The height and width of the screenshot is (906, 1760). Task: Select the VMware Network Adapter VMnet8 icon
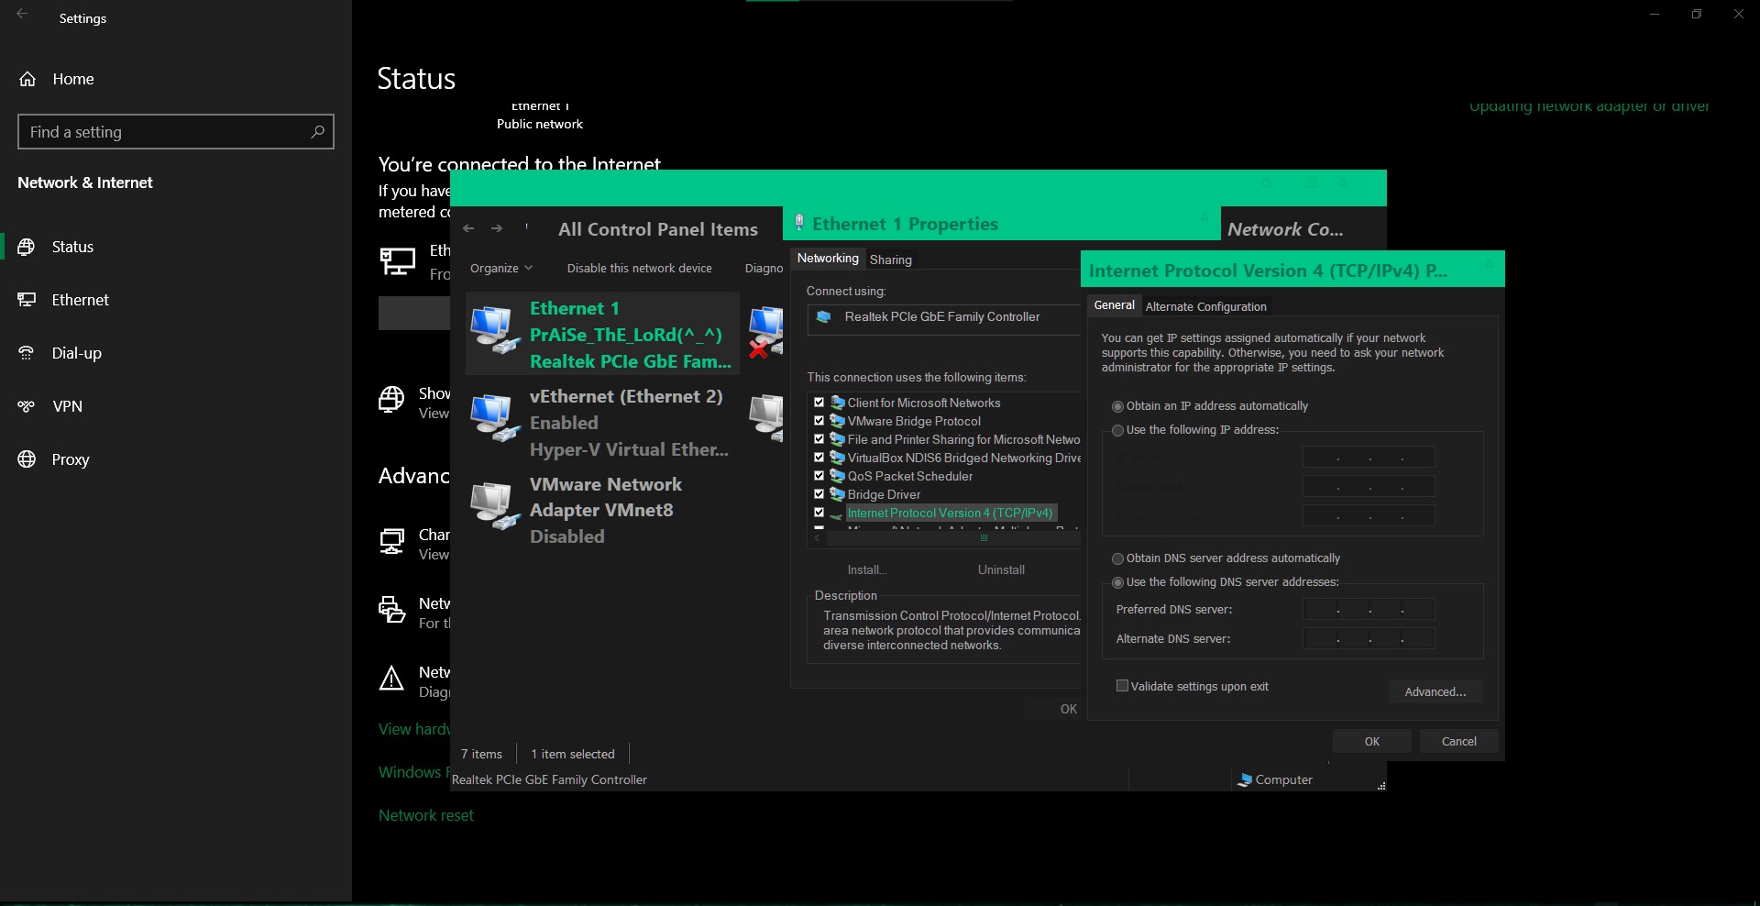[495, 506]
